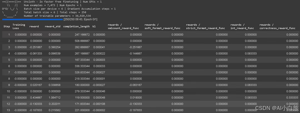The height and width of the screenshot is (113, 300).
Task: Click reward_std value 1.064712
Action: pyautogui.click(x=54, y=98)
